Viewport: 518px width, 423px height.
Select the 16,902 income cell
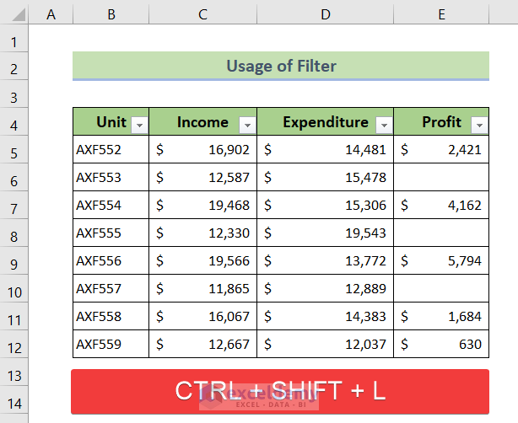(x=202, y=150)
